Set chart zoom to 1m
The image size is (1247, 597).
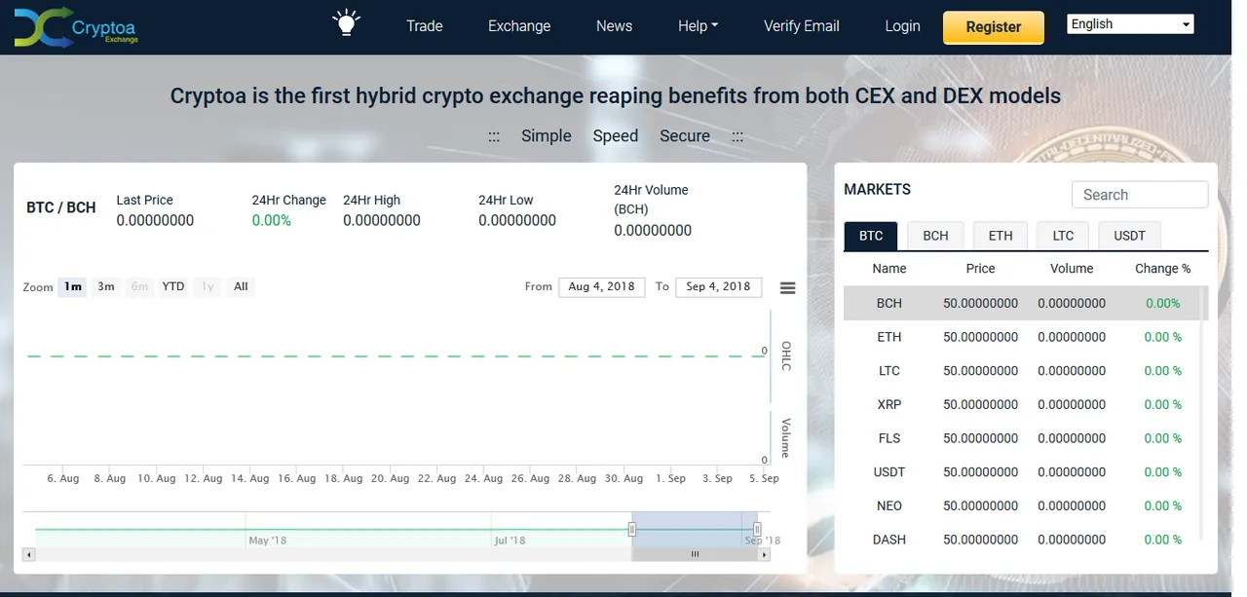pos(72,286)
